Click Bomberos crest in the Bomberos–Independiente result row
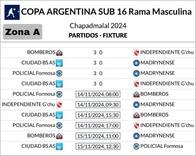The image size is (196, 156). [59, 53]
